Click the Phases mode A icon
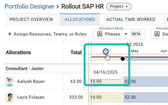This screenshot has width=168, height=105. [100, 34]
